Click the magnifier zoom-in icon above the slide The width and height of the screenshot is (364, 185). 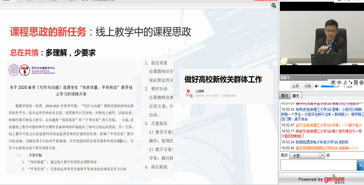coord(274,5)
